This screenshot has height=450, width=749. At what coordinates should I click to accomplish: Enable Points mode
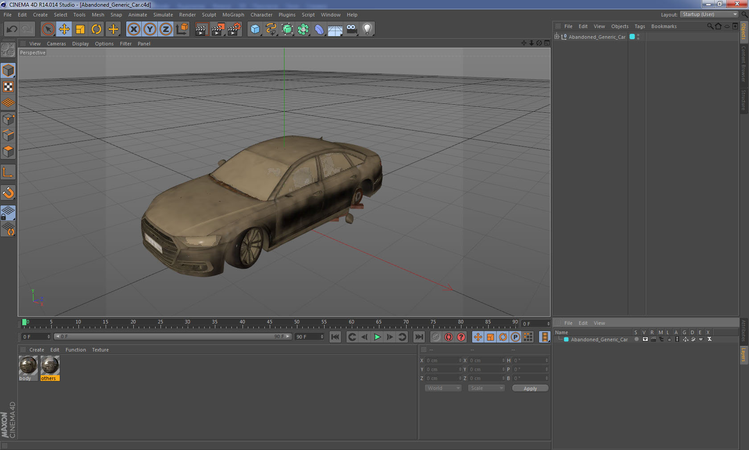pyautogui.click(x=8, y=119)
